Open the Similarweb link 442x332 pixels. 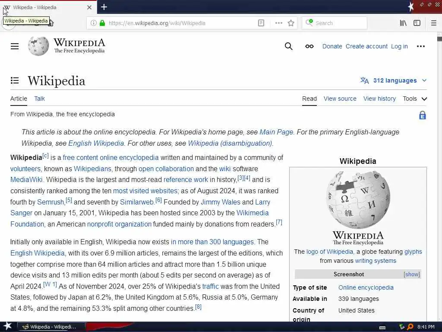[136, 202]
